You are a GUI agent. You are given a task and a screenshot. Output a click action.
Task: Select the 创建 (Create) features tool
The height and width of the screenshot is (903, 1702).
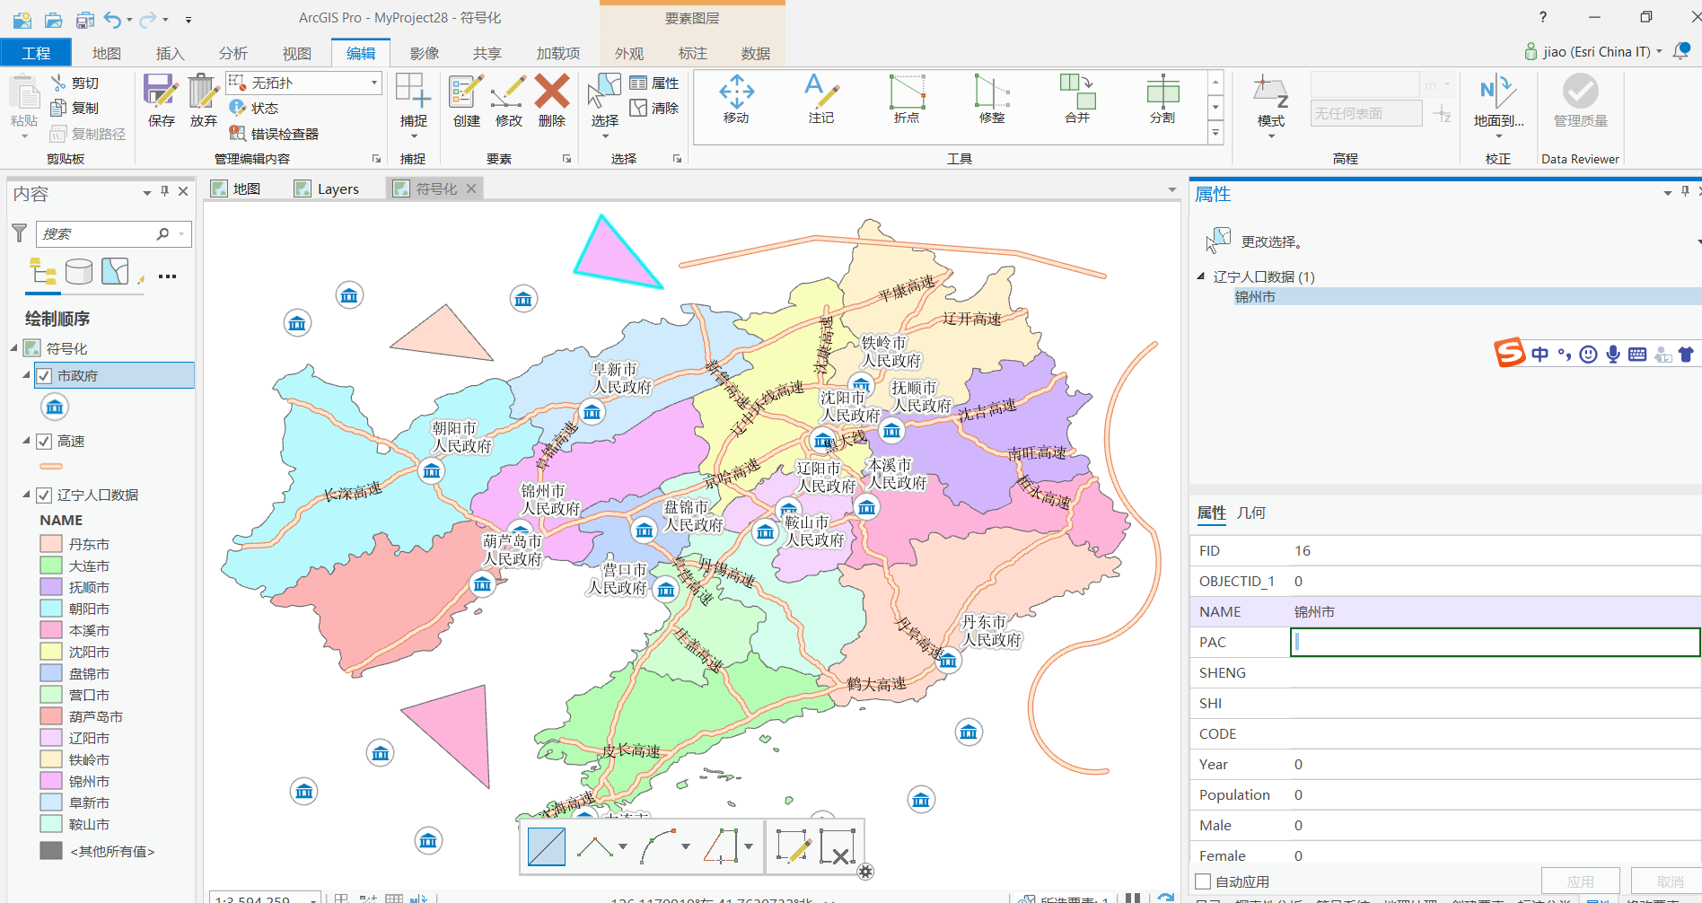click(465, 101)
